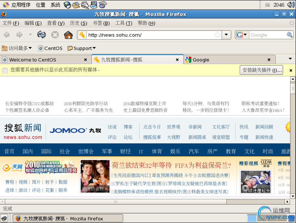Click the 国内 navigation link
Image resolution: width=296 pixels, height=223 pixels.
[x=28, y=152]
